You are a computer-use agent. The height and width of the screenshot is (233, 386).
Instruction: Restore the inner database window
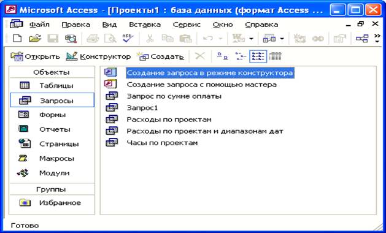click(x=361, y=24)
